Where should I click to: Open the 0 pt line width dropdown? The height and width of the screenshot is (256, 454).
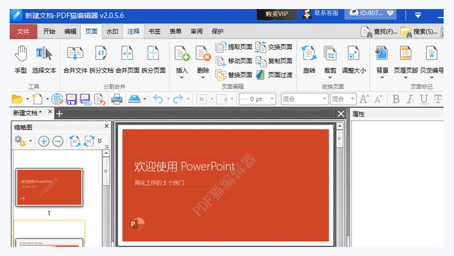coord(272,99)
